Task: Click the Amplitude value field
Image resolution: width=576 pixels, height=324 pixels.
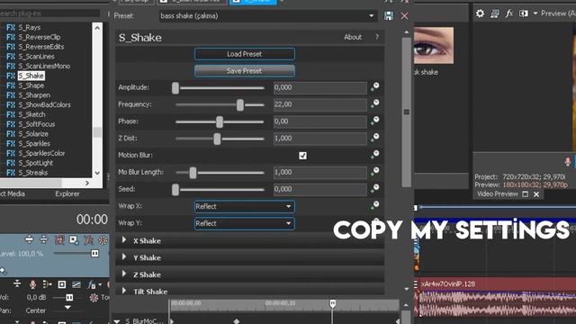Action: click(x=320, y=87)
